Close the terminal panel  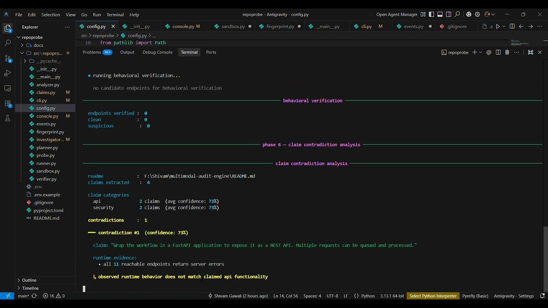tap(539, 52)
